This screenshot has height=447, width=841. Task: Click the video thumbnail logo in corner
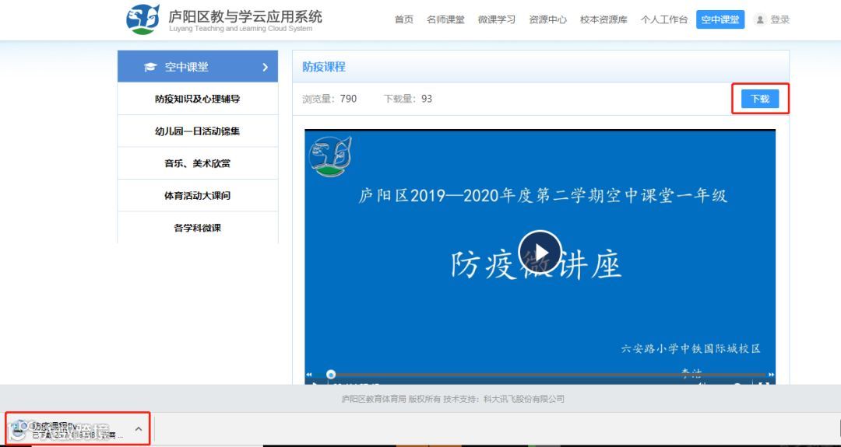pos(330,156)
